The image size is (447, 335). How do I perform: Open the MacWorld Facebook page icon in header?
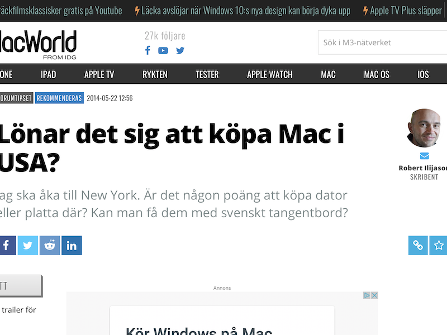click(148, 50)
